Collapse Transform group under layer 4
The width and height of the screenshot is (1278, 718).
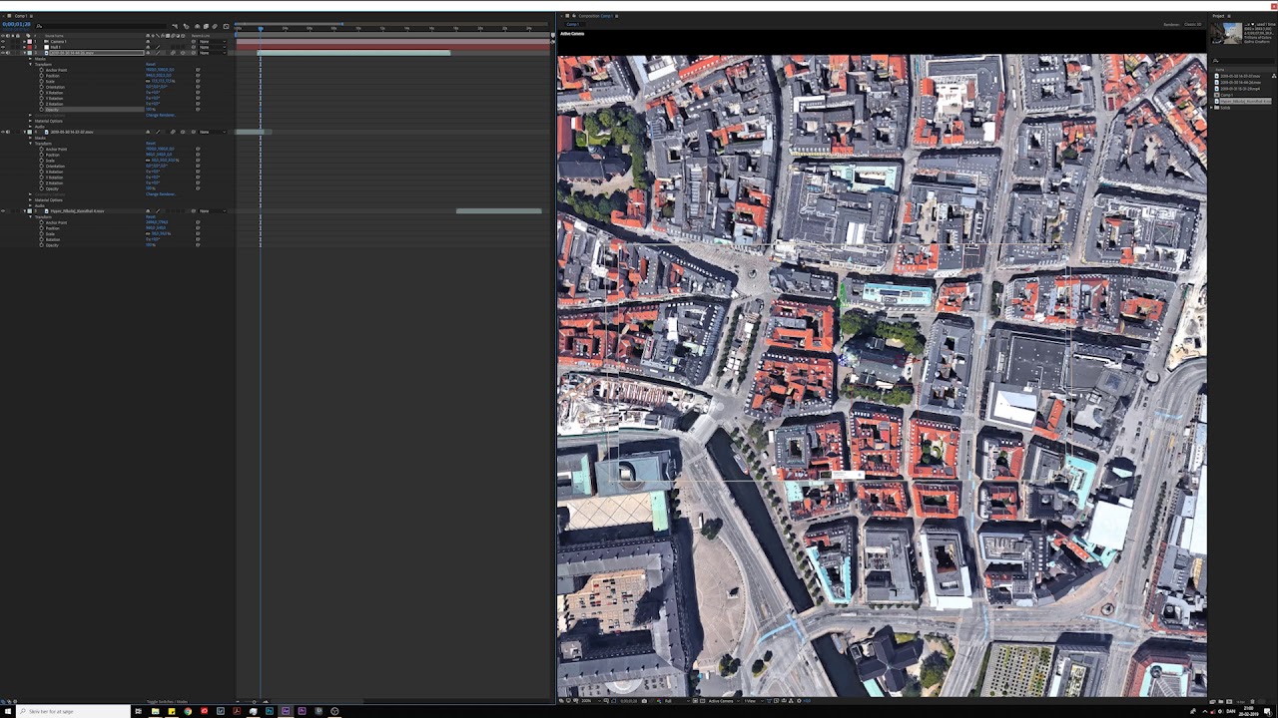click(30, 144)
